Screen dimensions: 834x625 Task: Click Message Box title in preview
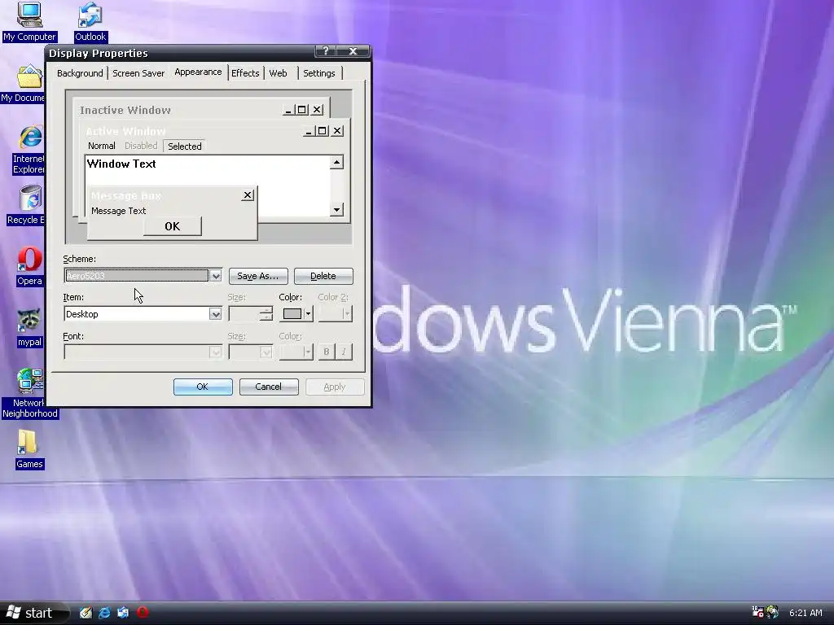[x=126, y=195]
